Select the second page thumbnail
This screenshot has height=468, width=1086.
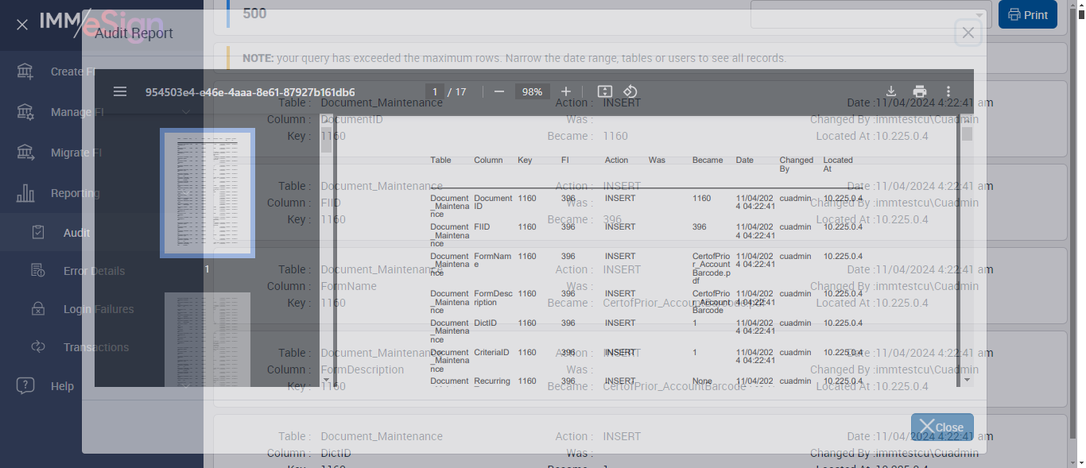pos(208,339)
